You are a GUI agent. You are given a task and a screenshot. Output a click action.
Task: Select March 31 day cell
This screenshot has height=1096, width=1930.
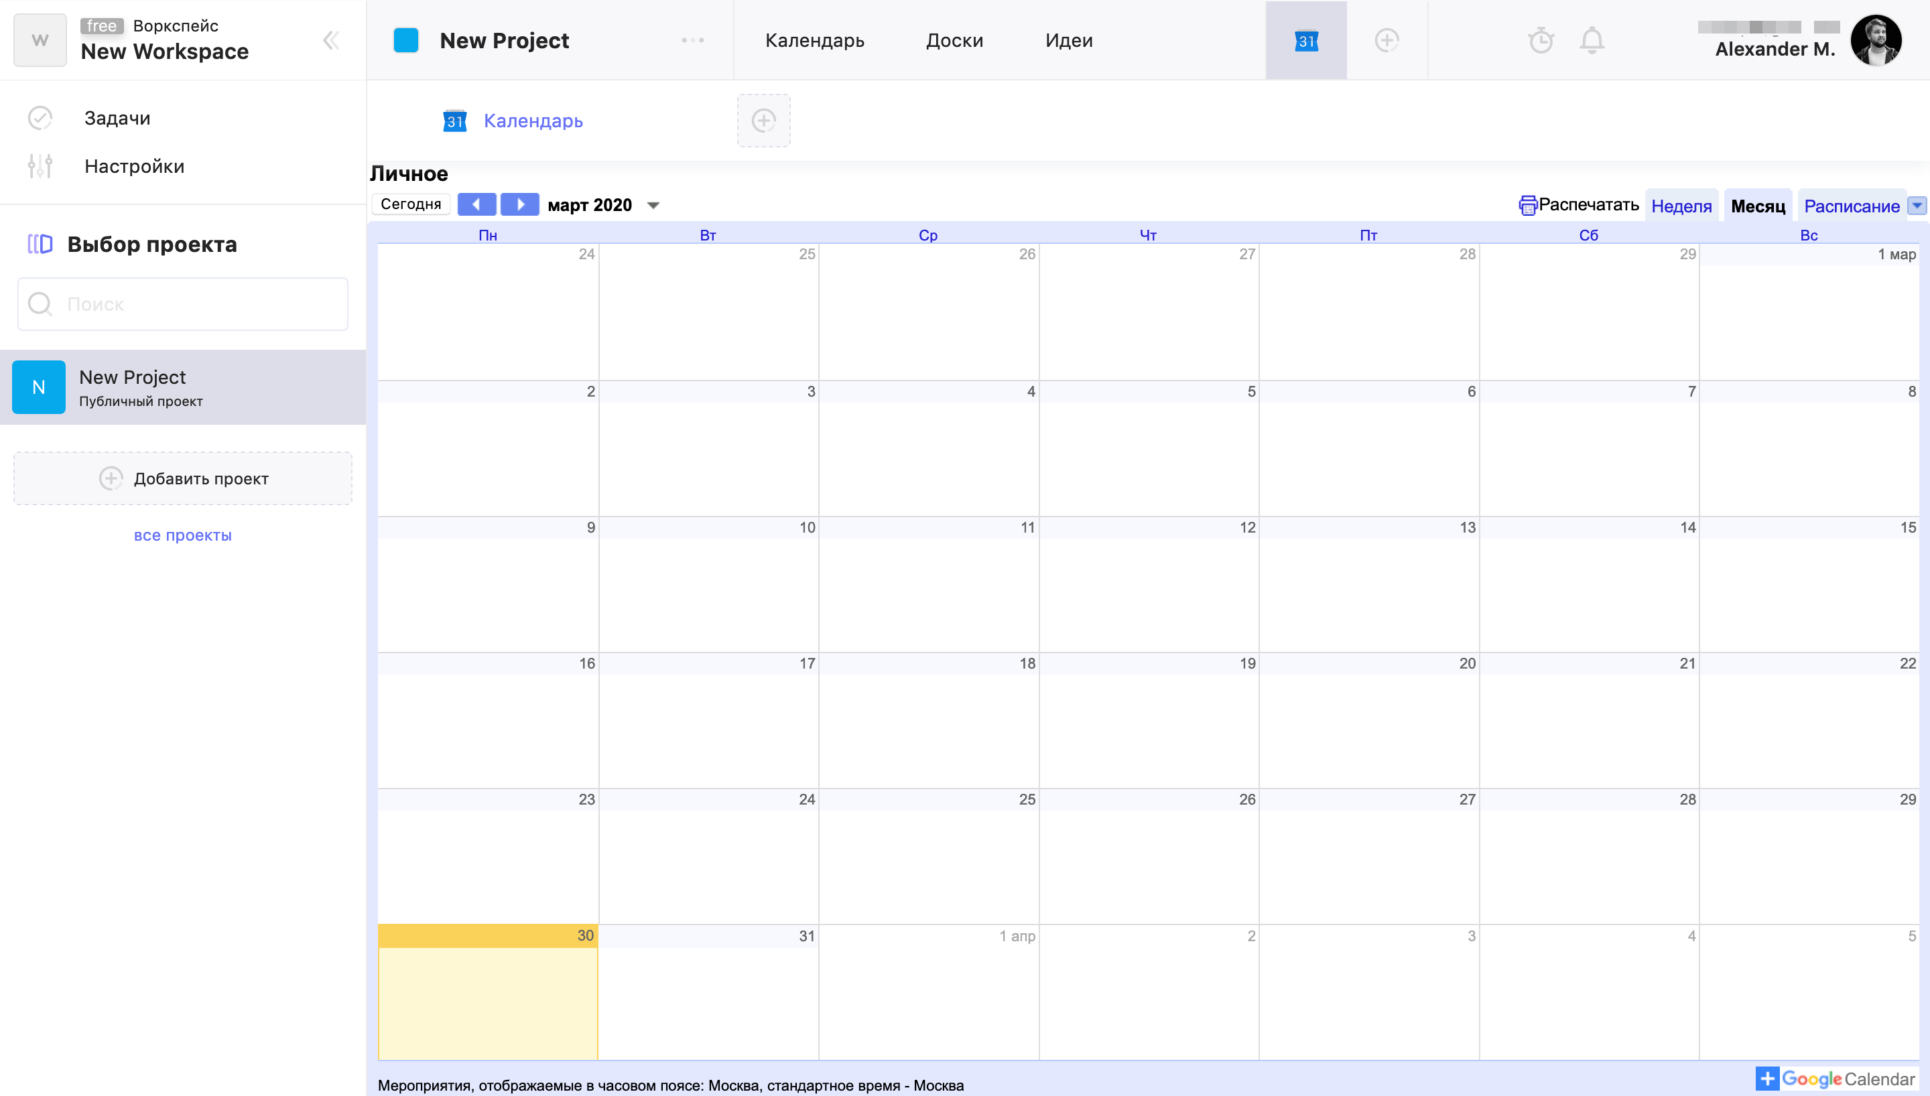[x=708, y=992]
